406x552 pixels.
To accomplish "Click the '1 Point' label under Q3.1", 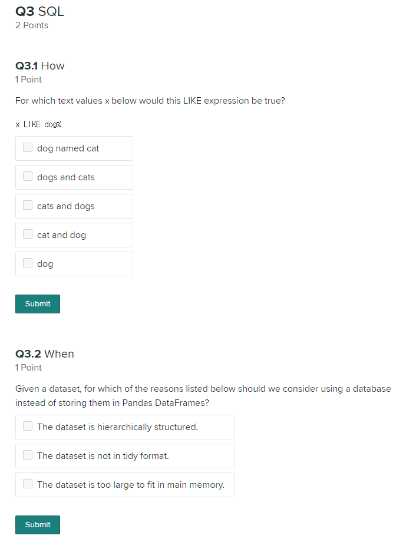I will [x=28, y=80].
